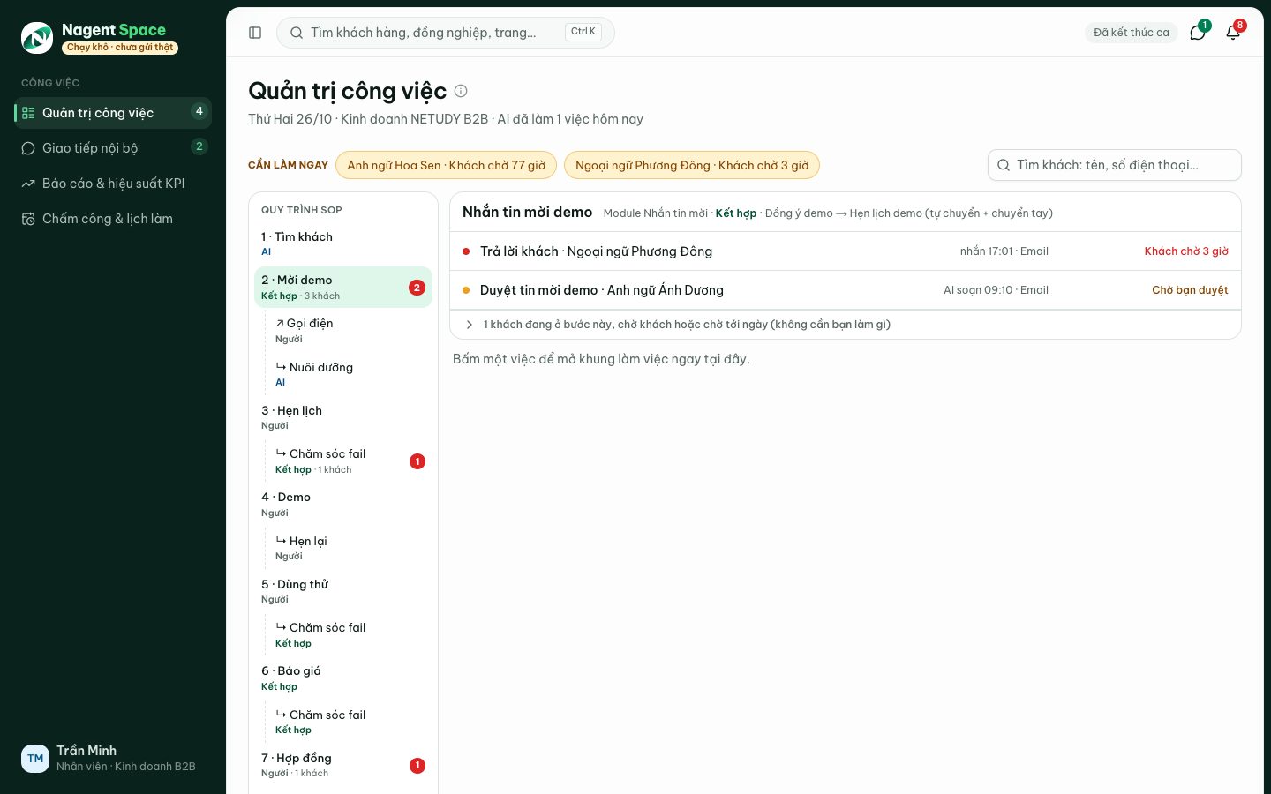Open task Trả lời khách Ngoại ngữ Phương Đông
Screen dimensions: 1271x794
tap(846, 251)
